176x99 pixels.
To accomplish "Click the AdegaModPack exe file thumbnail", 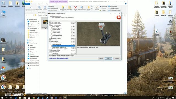I will click(x=45, y=22).
